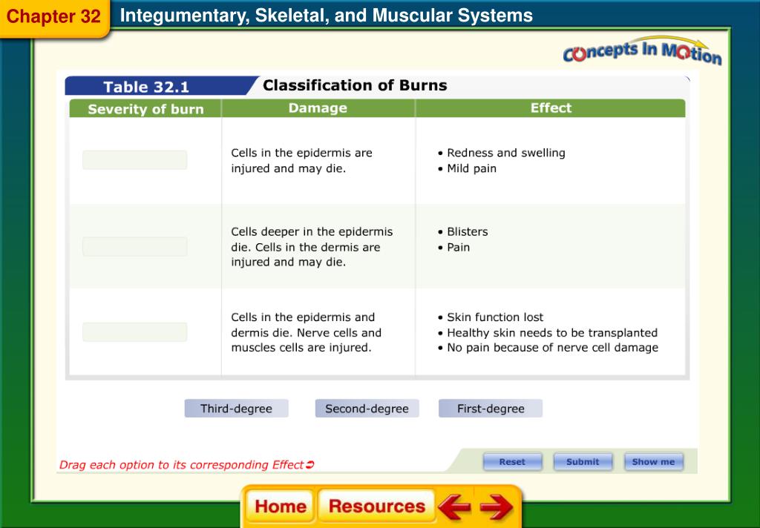Select the Second-degree option tile

click(x=367, y=409)
